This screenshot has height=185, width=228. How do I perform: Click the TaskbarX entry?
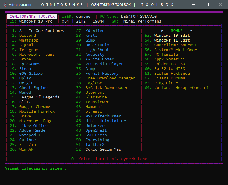click(x=95, y=145)
